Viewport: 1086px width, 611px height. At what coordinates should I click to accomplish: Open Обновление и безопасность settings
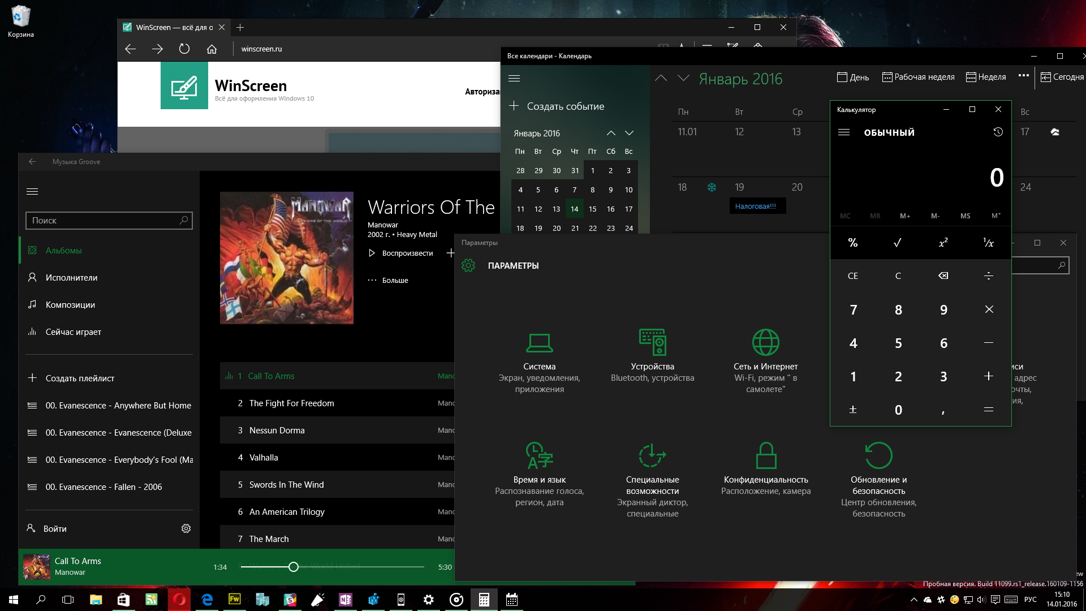[878, 481]
